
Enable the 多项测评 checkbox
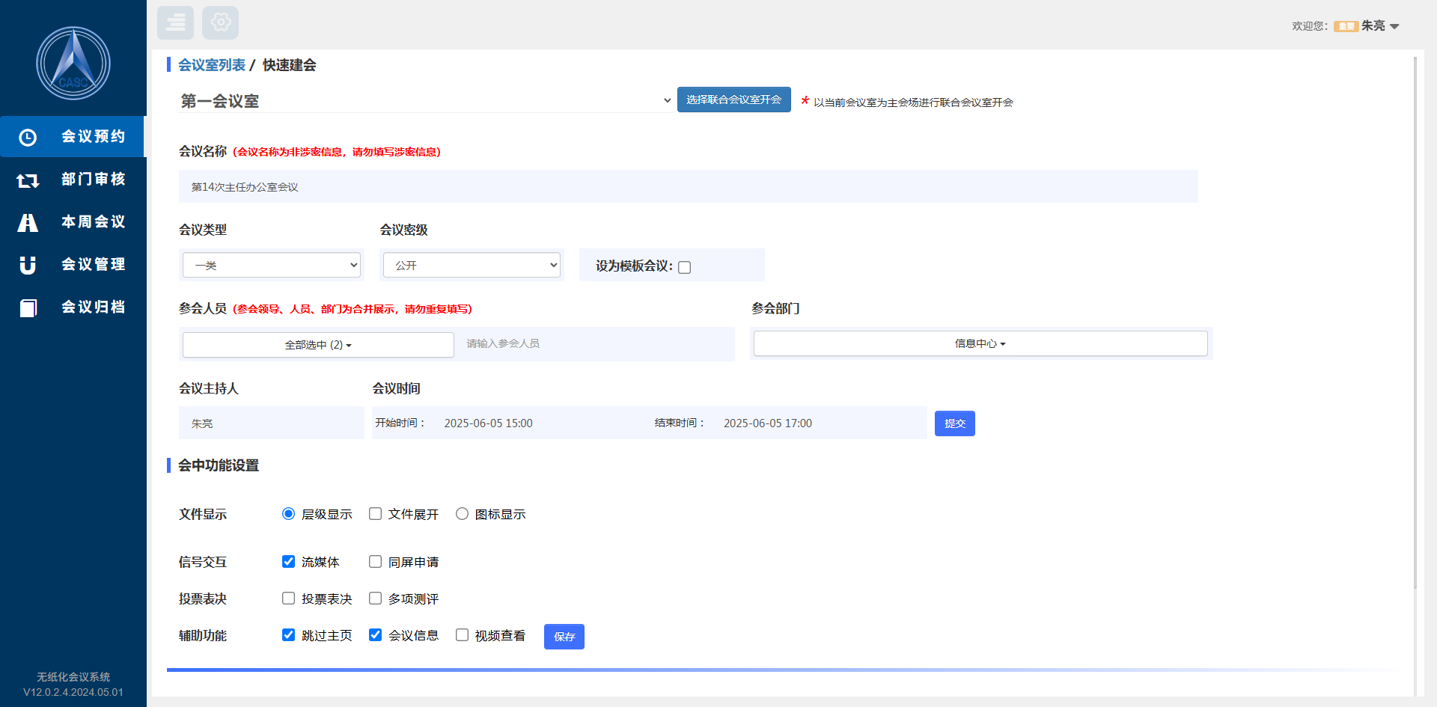pos(375,599)
